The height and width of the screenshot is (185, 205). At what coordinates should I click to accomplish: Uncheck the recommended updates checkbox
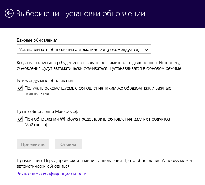click(x=20, y=88)
